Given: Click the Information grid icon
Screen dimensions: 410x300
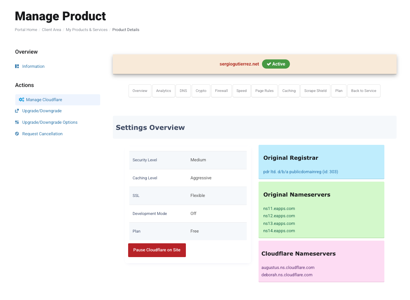Looking at the screenshot, I should point(17,66).
